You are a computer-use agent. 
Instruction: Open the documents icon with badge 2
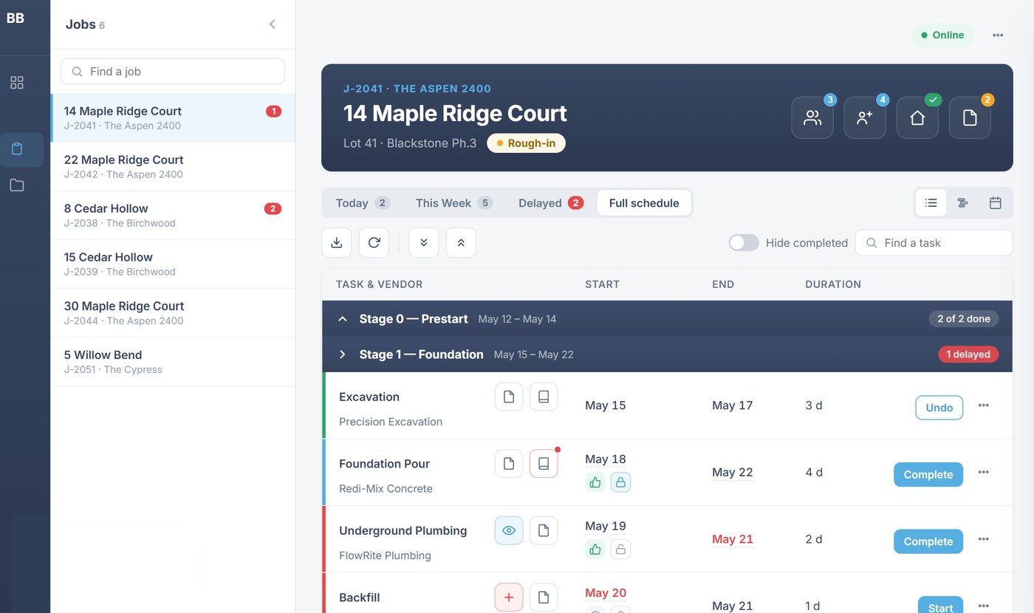point(970,118)
